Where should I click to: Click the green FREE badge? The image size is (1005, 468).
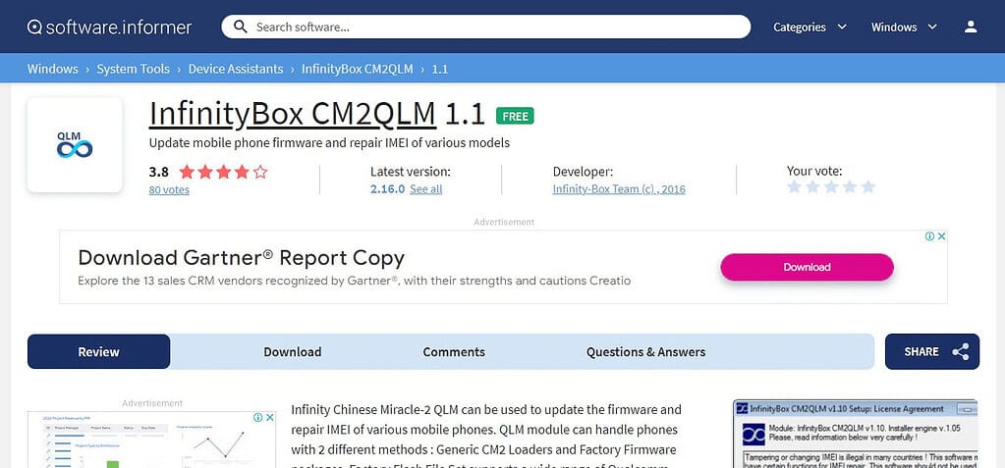point(515,116)
